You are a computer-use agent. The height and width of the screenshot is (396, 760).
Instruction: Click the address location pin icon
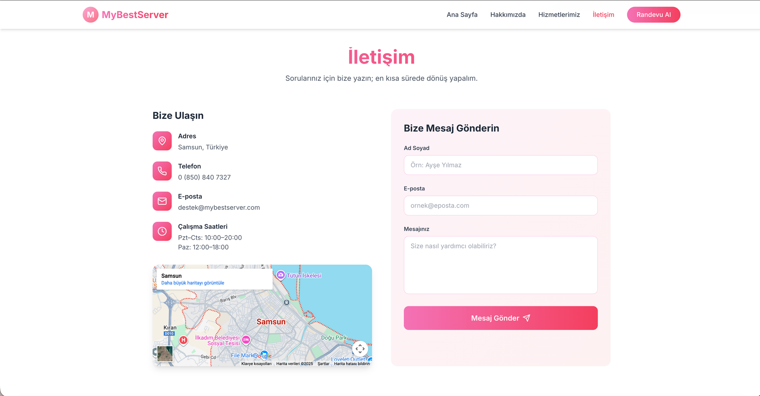pyautogui.click(x=162, y=141)
